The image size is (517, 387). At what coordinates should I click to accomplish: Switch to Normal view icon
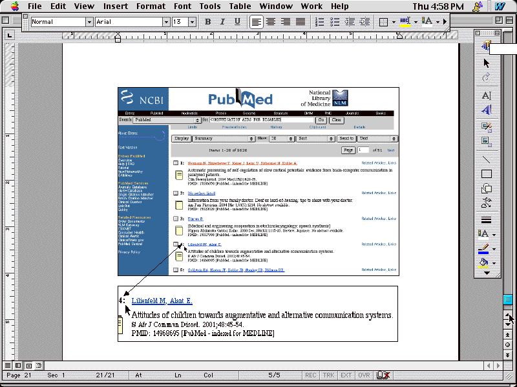tap(8, 365)
